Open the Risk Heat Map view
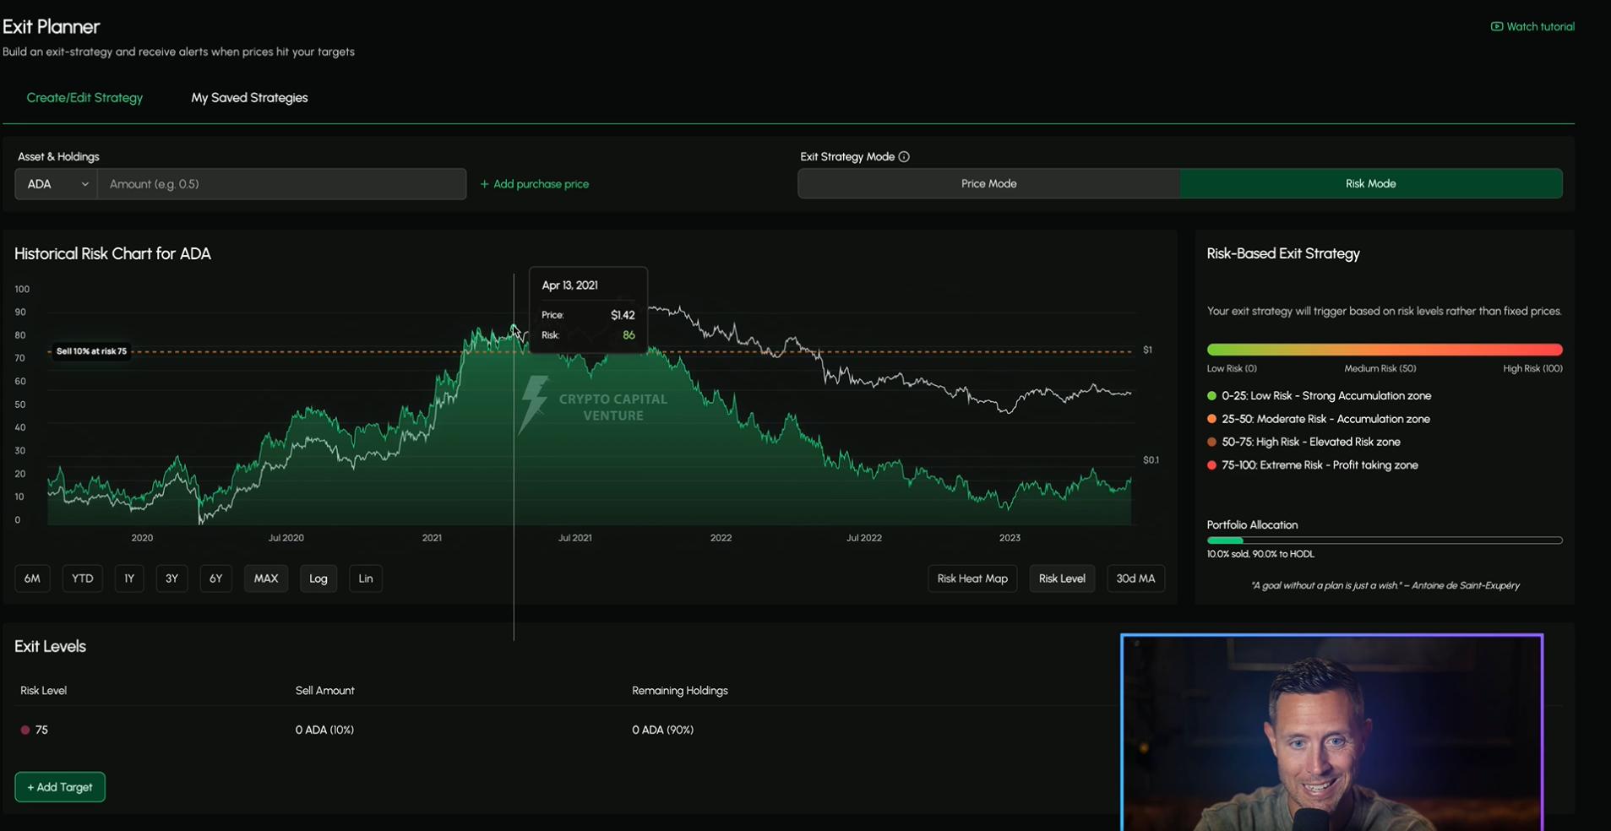The height and width of the screenshot is (831, 1611). (x=971, y=578)
